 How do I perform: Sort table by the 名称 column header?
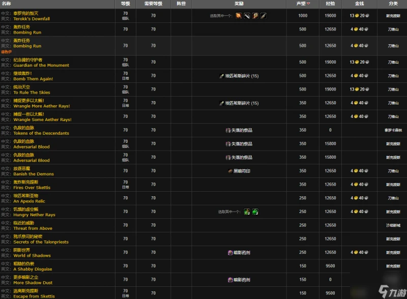click(x=7, y=4)
